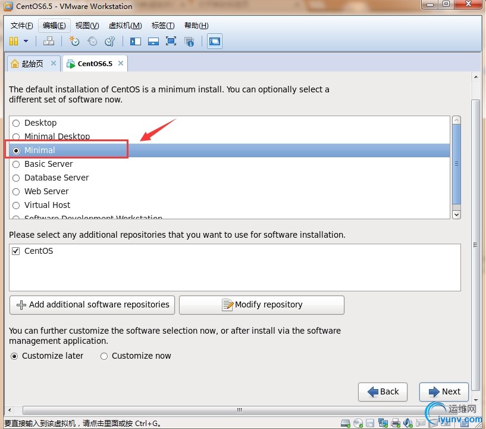The width and height of the screenshot is (486, 429).
Task: Click the Next button
Action: tap(444, 391)
